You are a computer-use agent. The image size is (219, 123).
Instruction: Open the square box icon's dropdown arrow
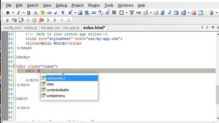point(127,13)
